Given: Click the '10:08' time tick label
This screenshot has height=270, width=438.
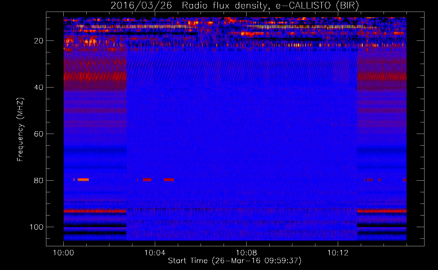Looking at the screenshot, I should [x=246, y=253].
